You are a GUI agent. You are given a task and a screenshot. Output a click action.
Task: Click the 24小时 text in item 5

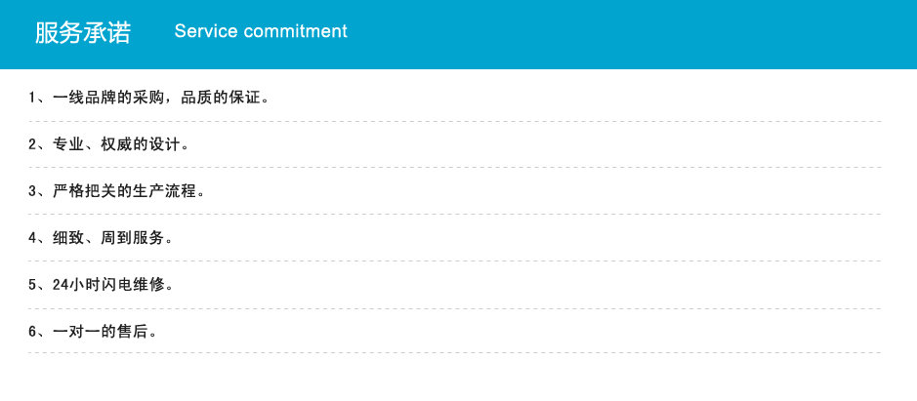click(68, 285)
